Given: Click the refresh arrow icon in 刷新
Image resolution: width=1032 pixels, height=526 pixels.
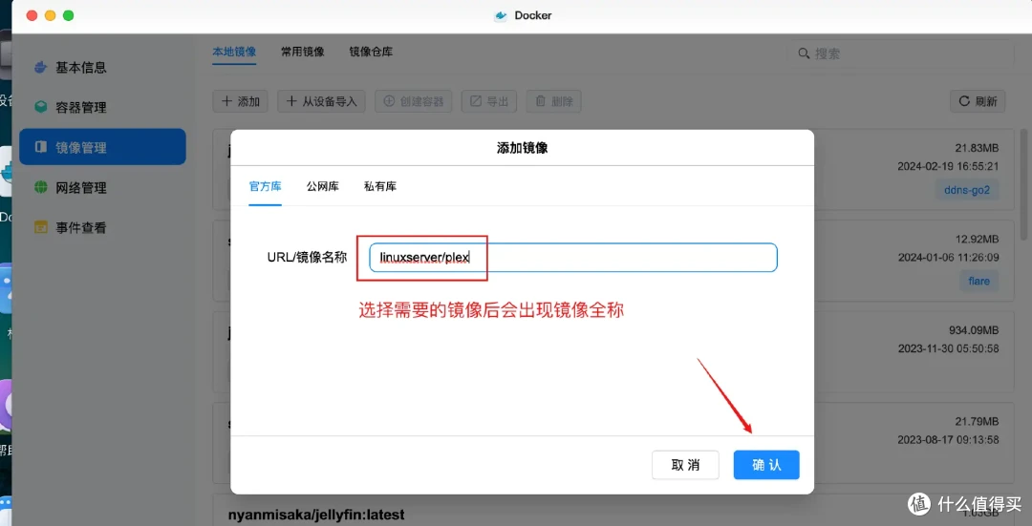Looking at the screenshot, I should 964,101.
